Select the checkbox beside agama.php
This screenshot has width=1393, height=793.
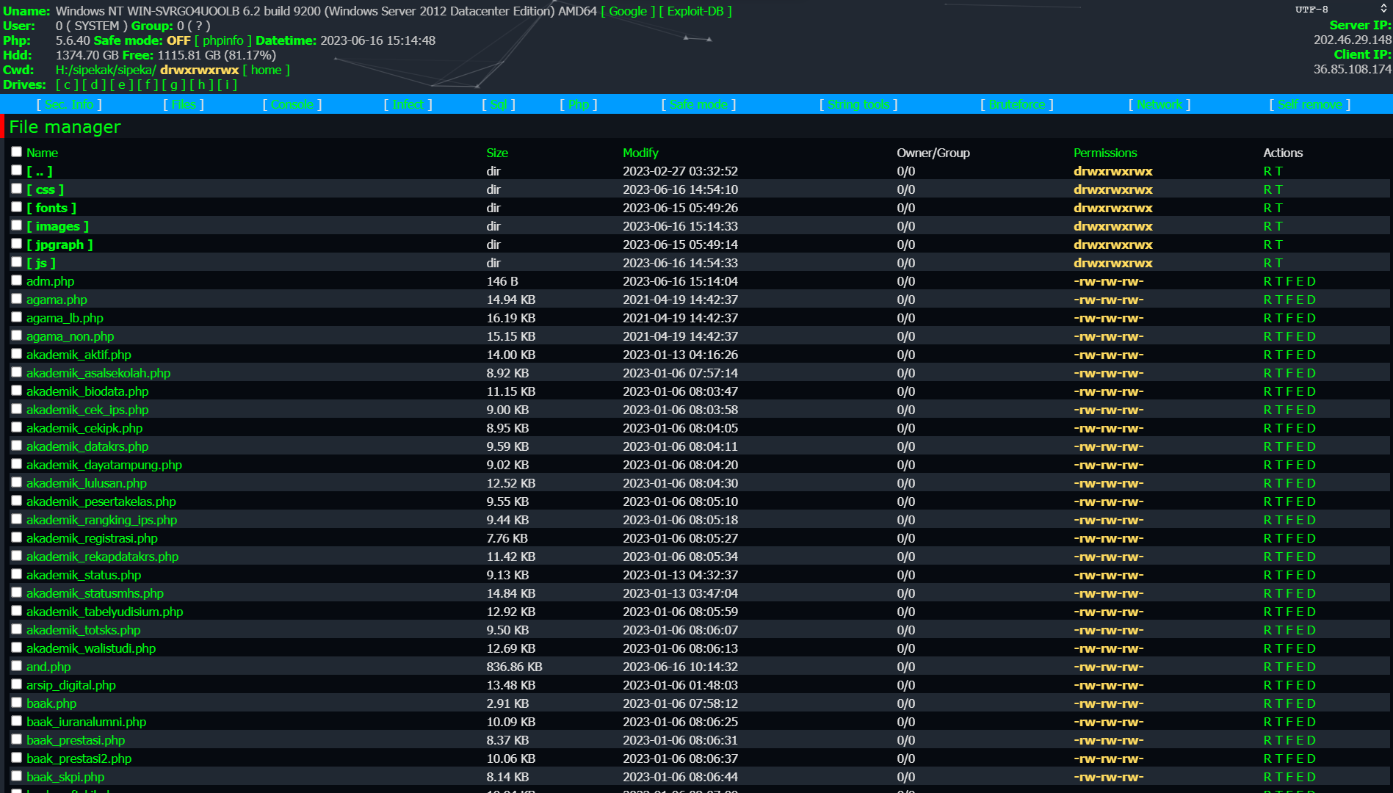click(16, 299)
